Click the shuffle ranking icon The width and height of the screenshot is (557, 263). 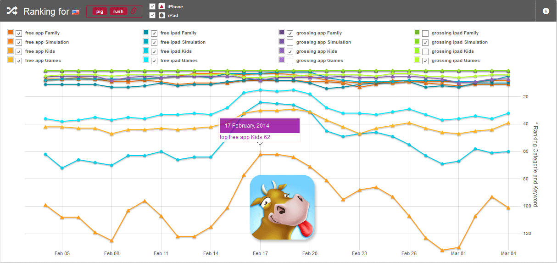pos(12,11)
